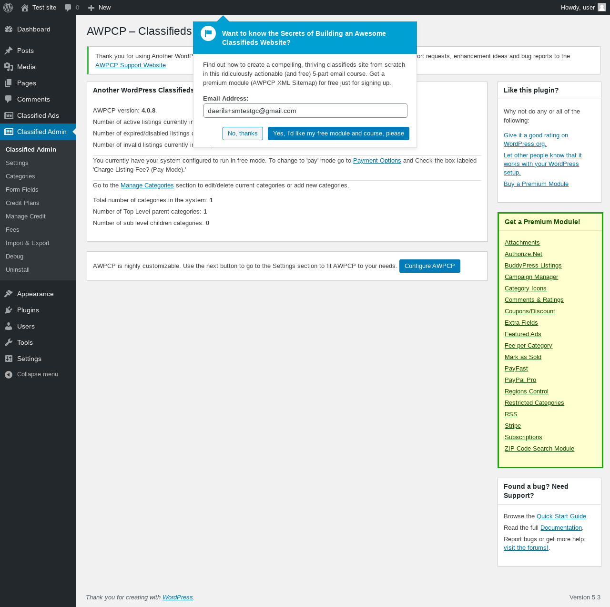Click visit the forums! link
This screenshot has height=607, width=610.
[526, 548]
